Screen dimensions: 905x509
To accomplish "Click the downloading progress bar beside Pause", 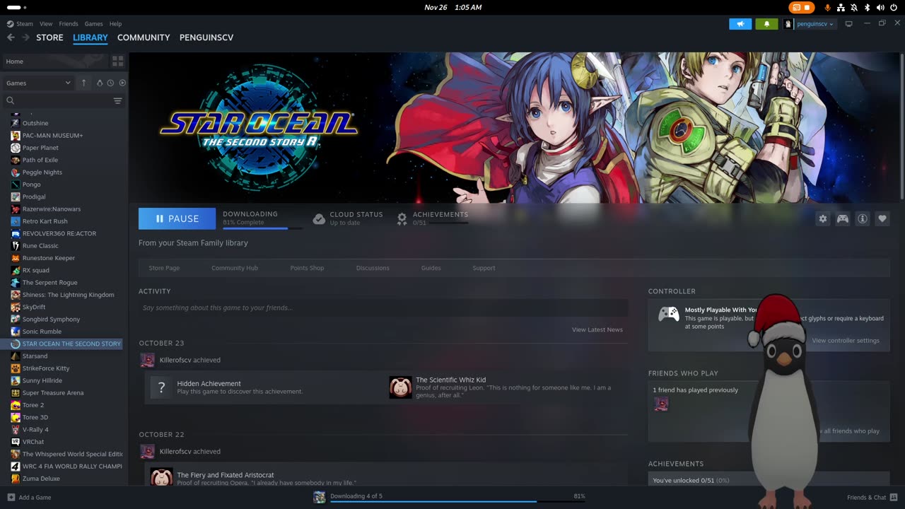I will click(x=262, y=228).
